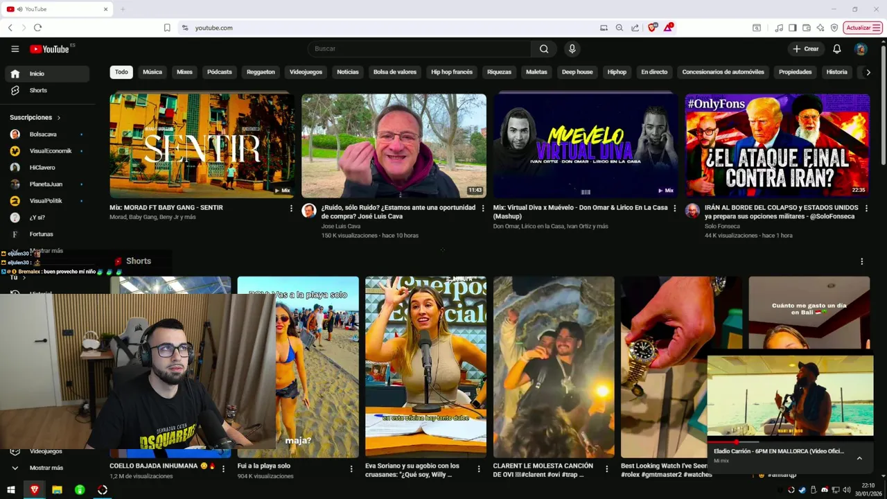Open VisualEconomik subscription channel
The height and width of the screenshot is (499, 887).
46,151
